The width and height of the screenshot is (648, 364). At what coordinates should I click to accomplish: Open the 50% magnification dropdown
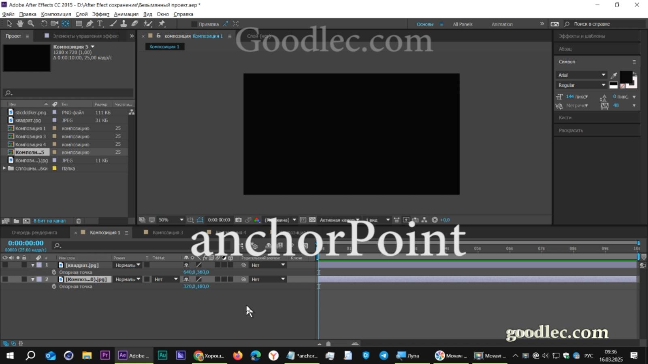pyautogui.click(x=171, y=220)
